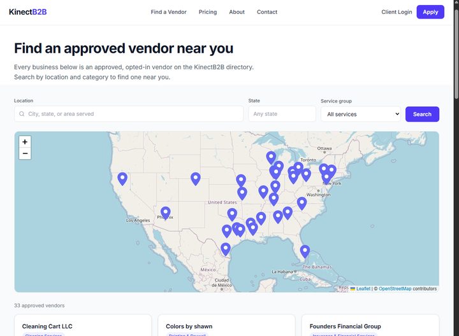The width and height of the screenshot is (459, 336).
Task: Open Client Login
Action: click(x=397, y=12)
